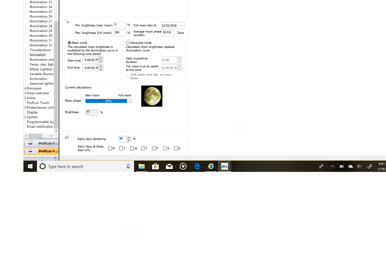Expand the Processes tree node

pyautogui.click(x=25, y=88)
